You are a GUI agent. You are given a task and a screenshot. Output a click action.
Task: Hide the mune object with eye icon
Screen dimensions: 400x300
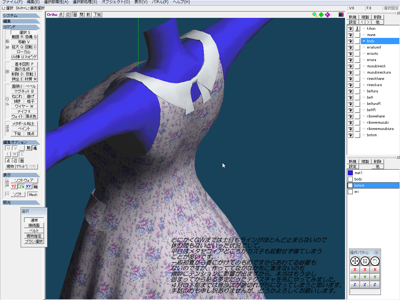(350, 35)
